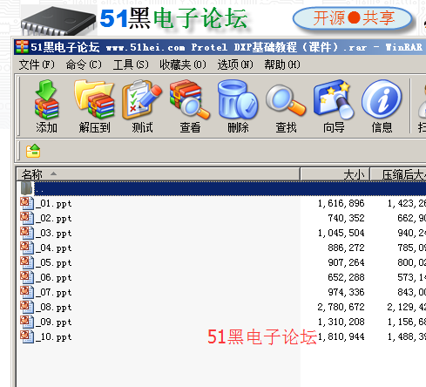This screenshot has width=426, height=387.
Task: Click the size value 2,780,672
Action: pyautogui.click(x=341, y=307)
